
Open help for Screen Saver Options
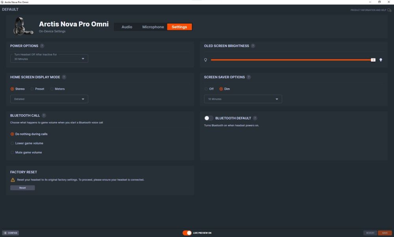(249, 77)
